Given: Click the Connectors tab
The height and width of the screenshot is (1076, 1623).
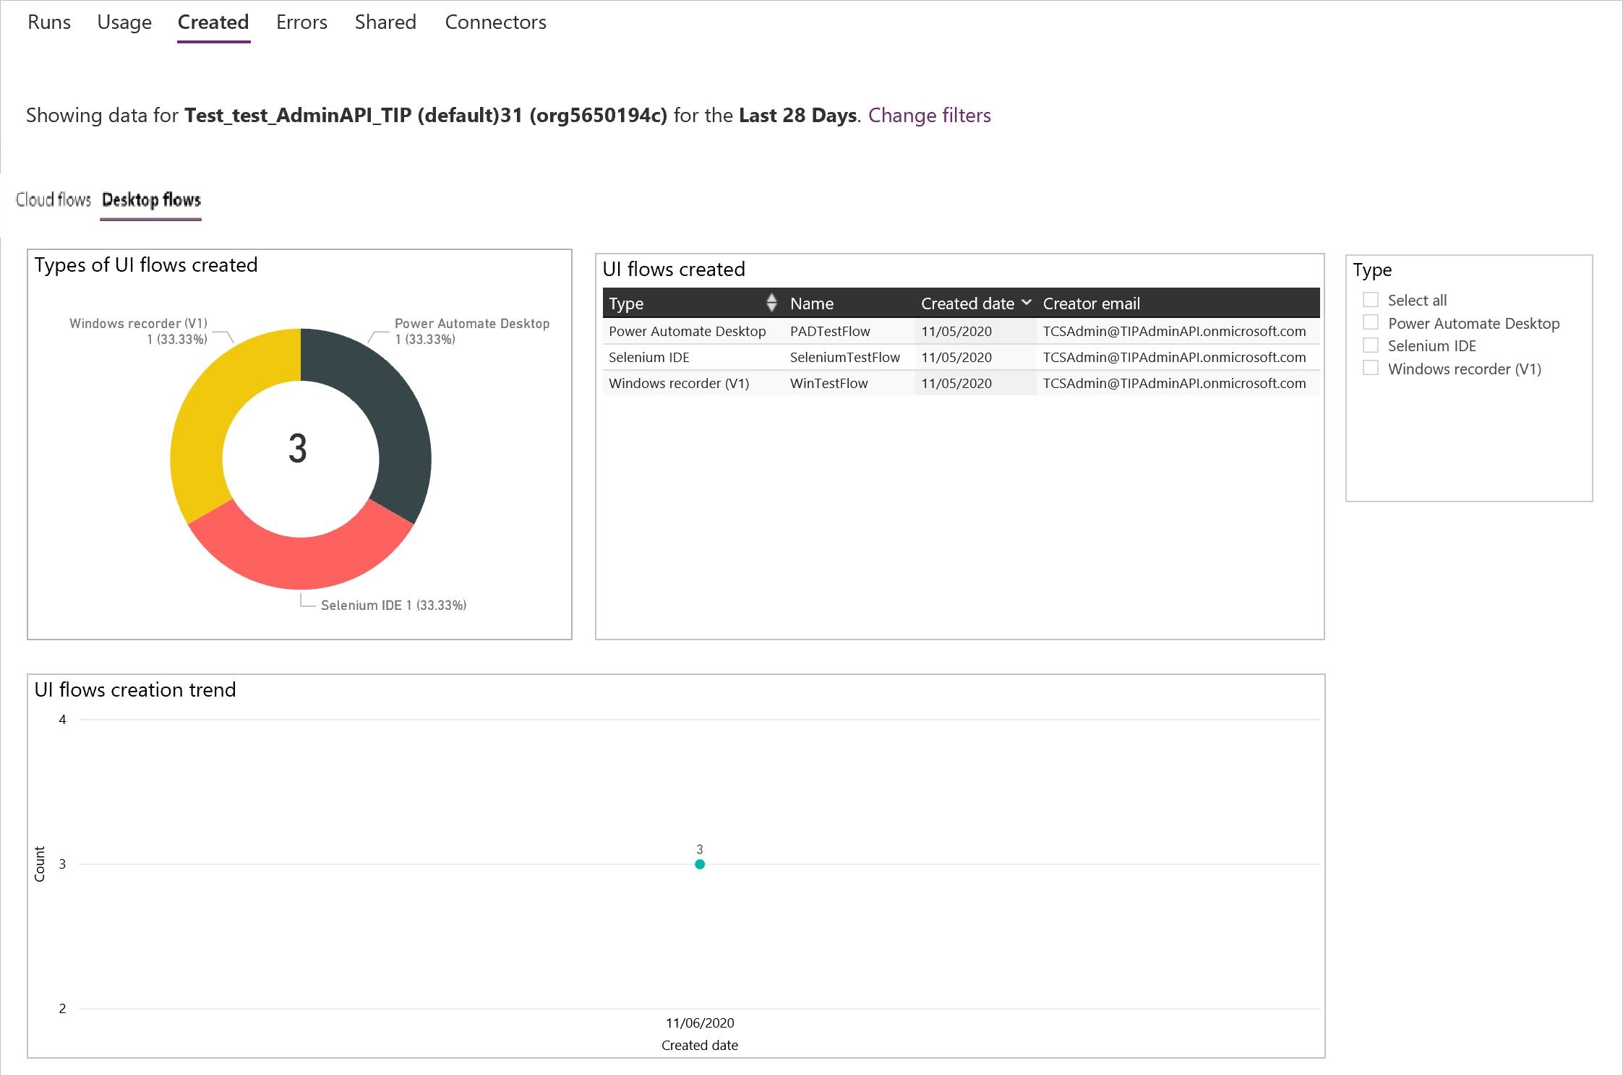Looking at the screenshot, I should coord(494,20).
